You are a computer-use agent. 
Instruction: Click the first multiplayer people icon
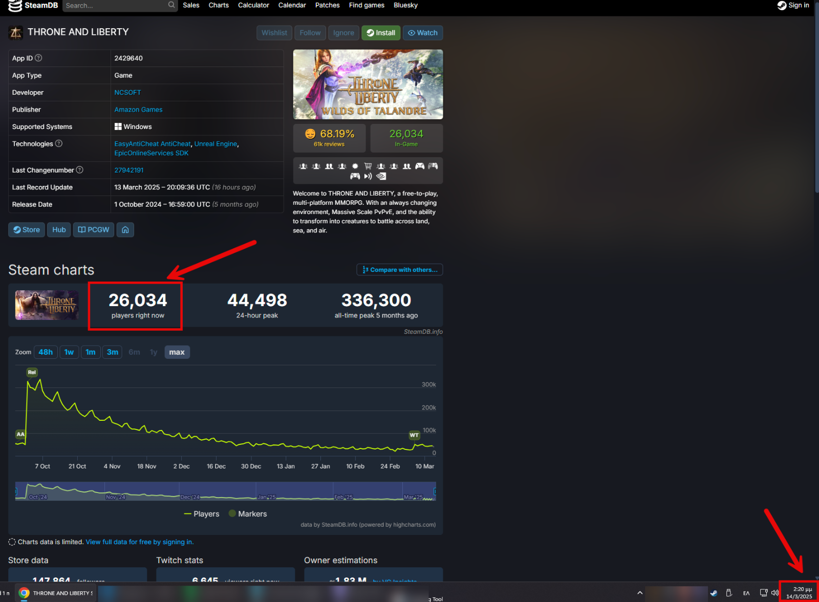click(x=303, y=166)
